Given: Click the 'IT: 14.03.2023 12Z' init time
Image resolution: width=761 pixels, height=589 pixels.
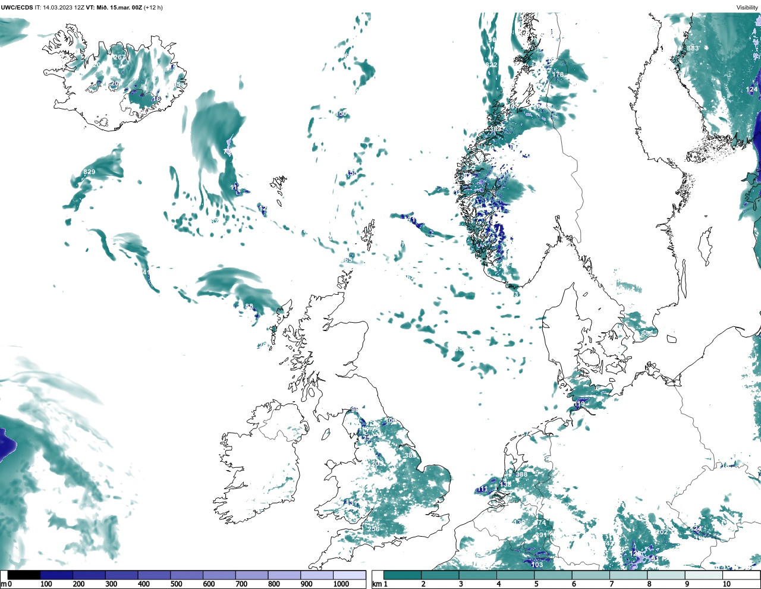Looking at the screenshot, I should pyautogui.click(x=59, y=8).
